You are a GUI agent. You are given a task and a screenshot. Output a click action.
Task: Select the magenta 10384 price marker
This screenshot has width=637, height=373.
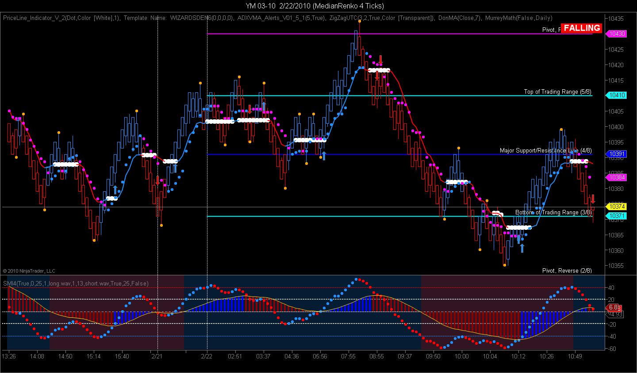[617, 177]
